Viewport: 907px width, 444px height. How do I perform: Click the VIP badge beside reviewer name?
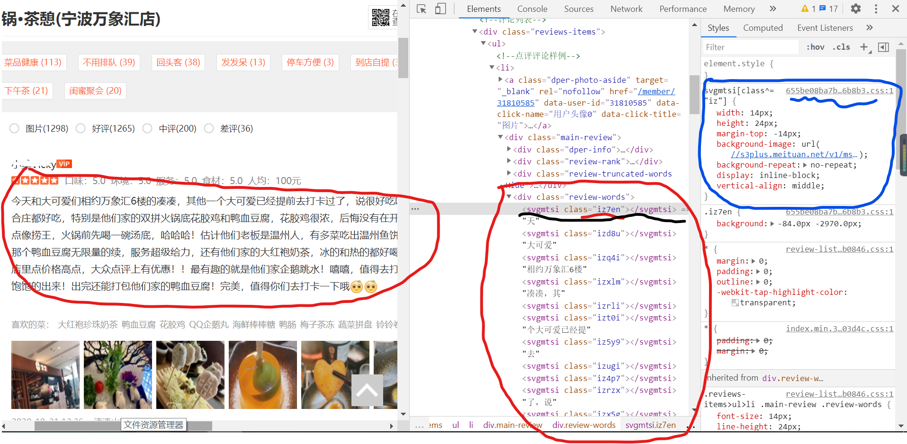pos(64,164)
